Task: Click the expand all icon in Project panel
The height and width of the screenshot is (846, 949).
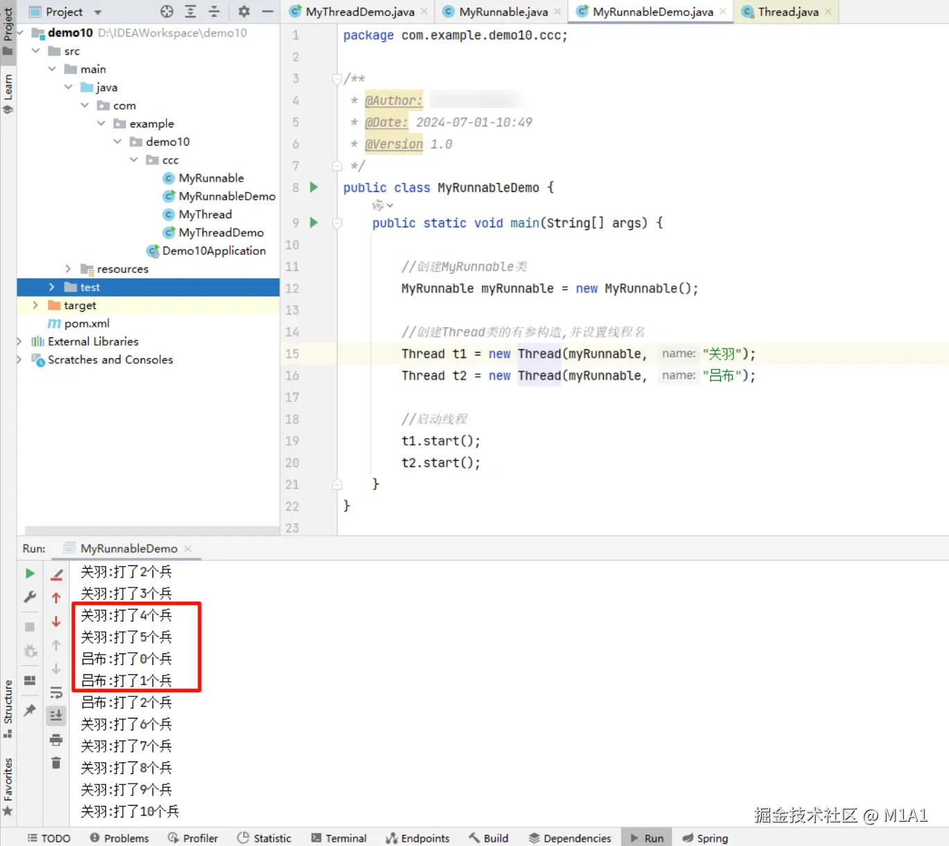Action: click(191, 11)
